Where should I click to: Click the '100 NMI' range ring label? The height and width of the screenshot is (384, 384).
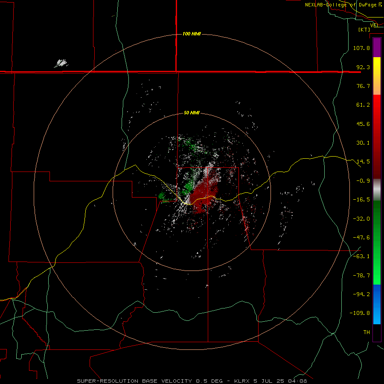pos(192,34)
